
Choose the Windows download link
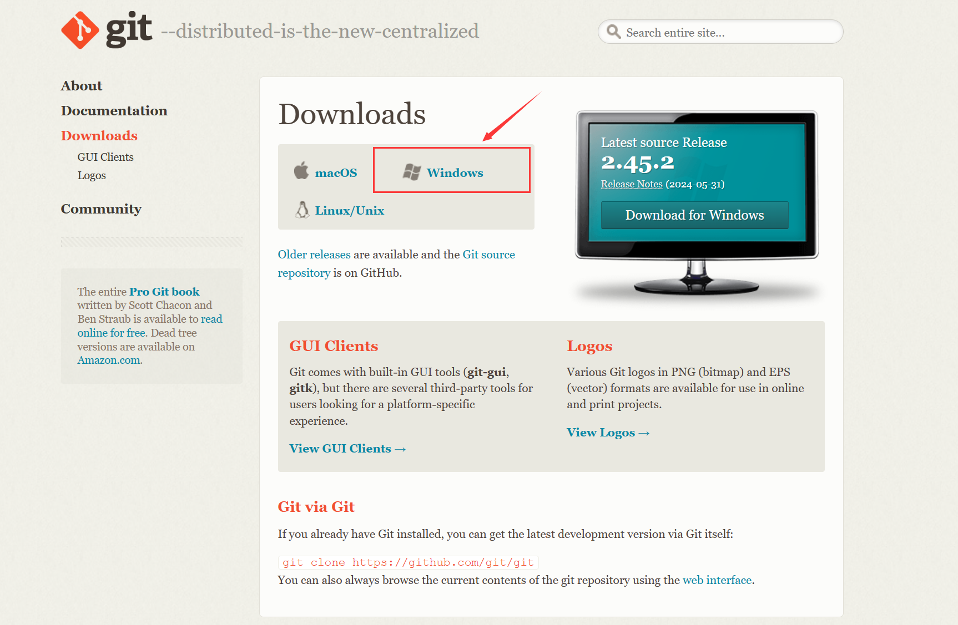[x=455, y=173]
